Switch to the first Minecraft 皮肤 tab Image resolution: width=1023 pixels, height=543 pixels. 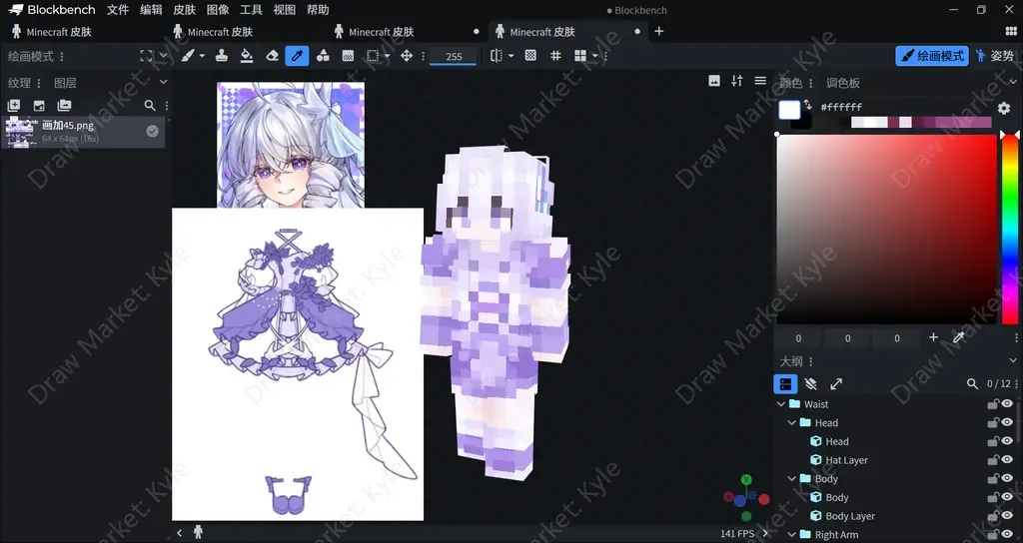[x=80, y=31]
